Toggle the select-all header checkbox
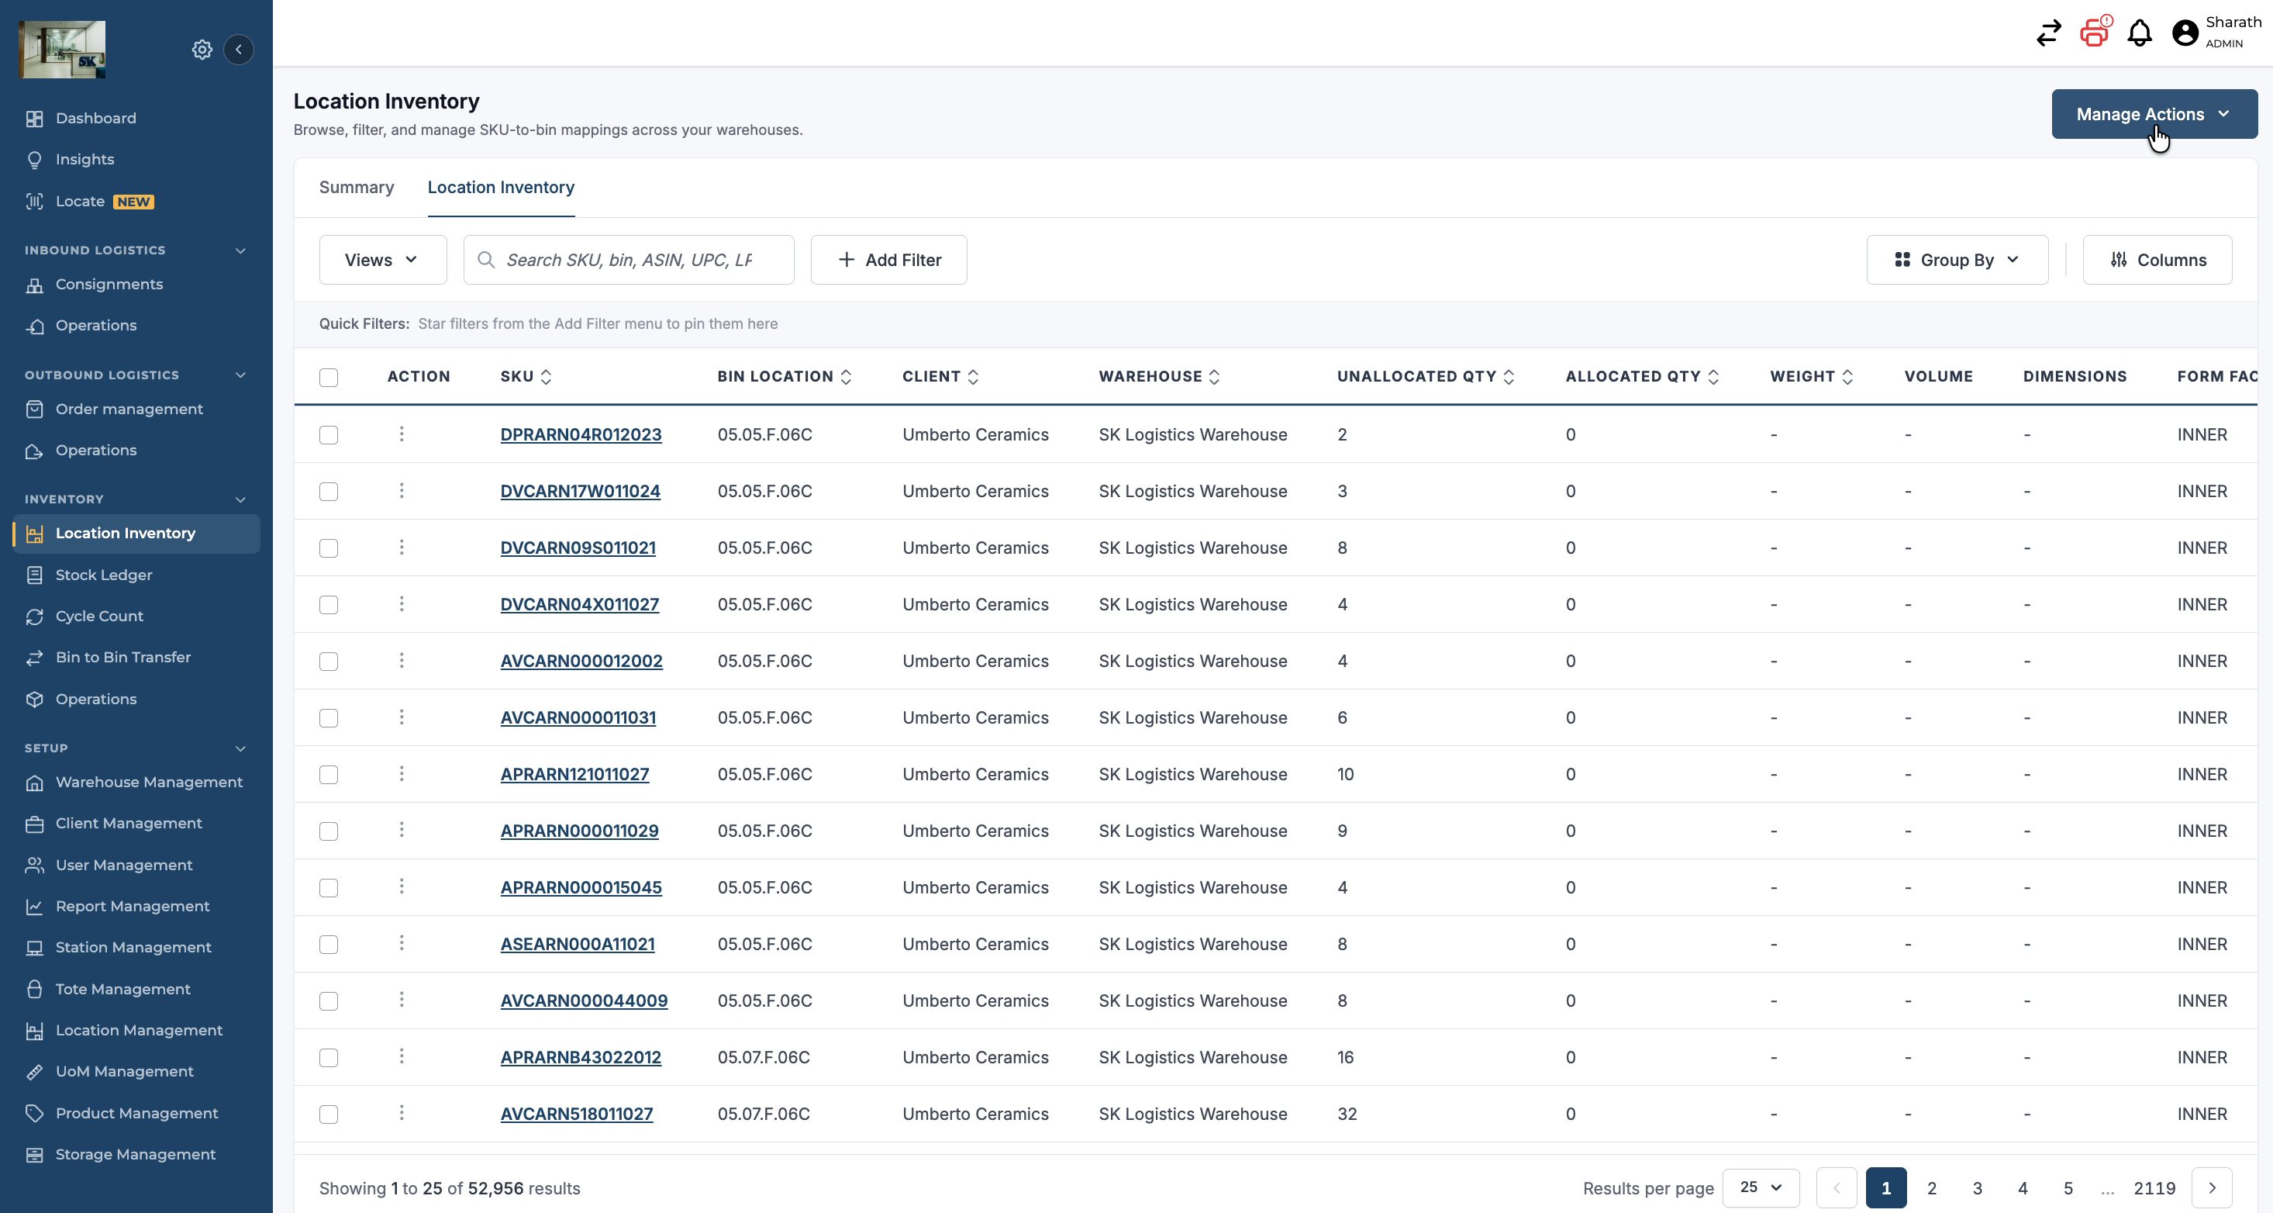This screenshot has height=1213, width=2273. coord(329,377)
